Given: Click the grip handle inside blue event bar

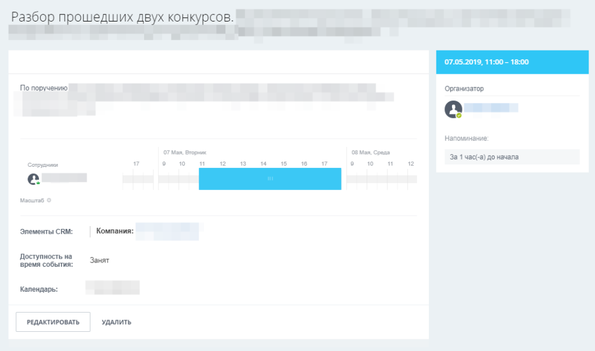Looking at the screenshot, I should [x=270, y=179].
